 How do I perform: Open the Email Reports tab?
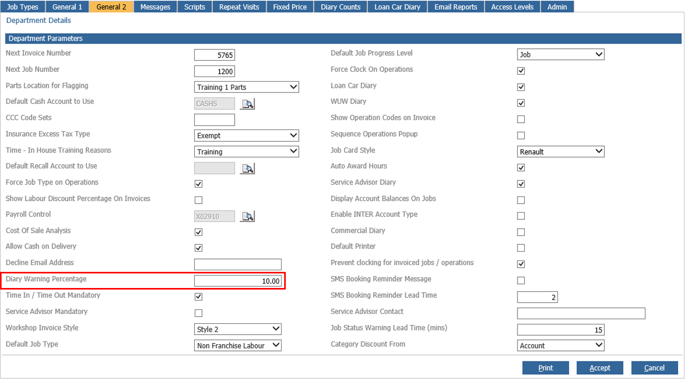(x=455, y=7)
